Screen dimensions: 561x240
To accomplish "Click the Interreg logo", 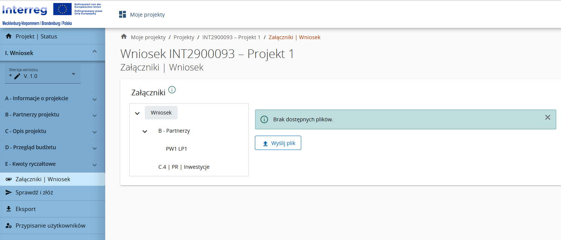I will (25, 9).
